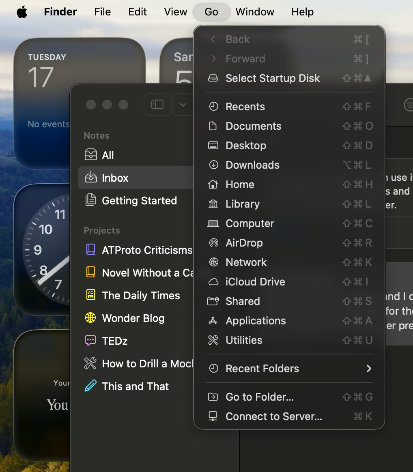Select Shared in the Go menu

point(289,301)
